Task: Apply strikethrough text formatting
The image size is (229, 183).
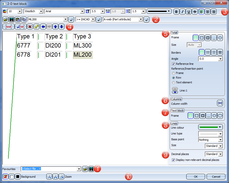Action: click(195, 11)
